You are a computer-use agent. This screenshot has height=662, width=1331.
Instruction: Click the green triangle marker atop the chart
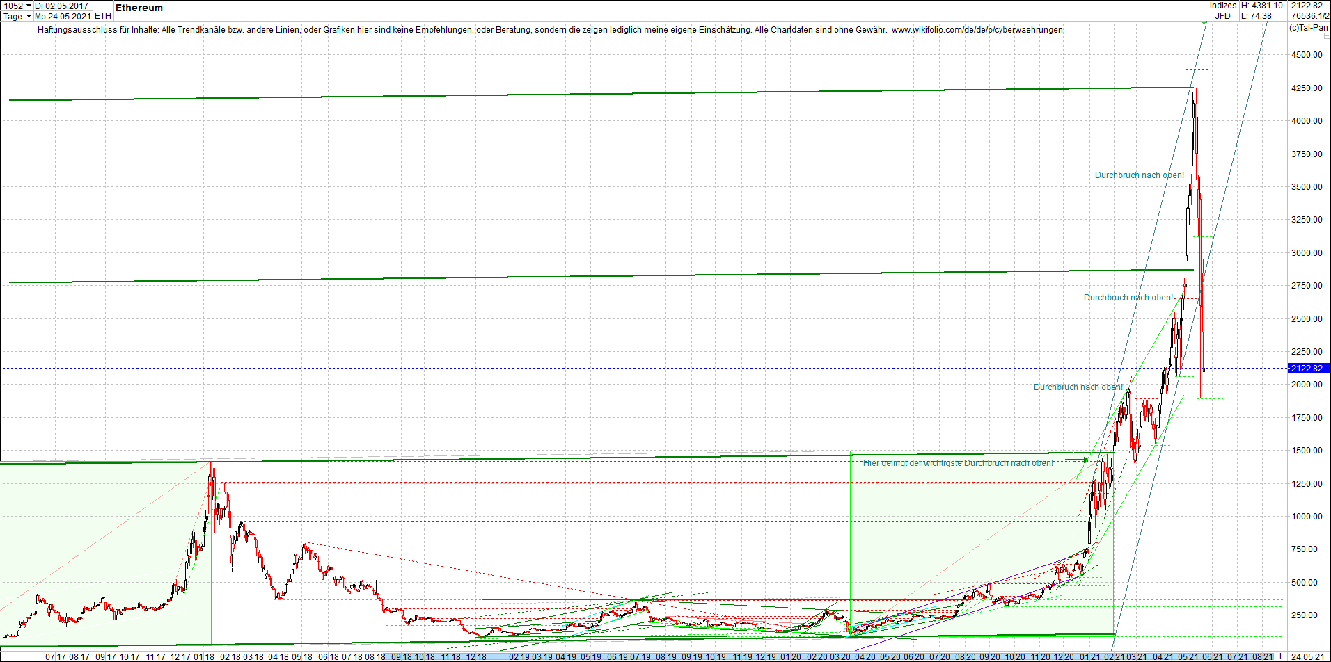click(x=1204, y=24)
